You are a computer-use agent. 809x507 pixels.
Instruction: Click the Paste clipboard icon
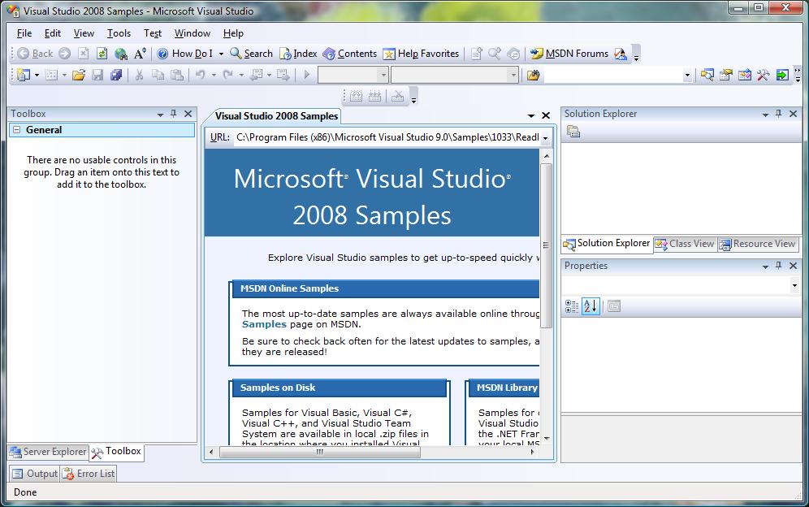click(177, 76)
